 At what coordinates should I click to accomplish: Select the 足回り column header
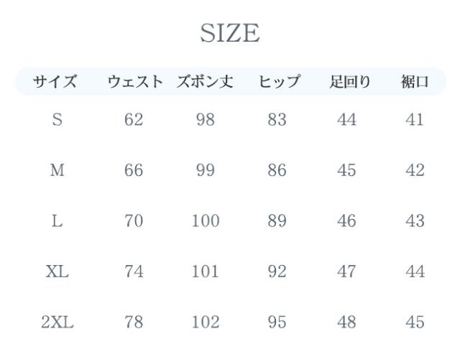coord(346,82)
